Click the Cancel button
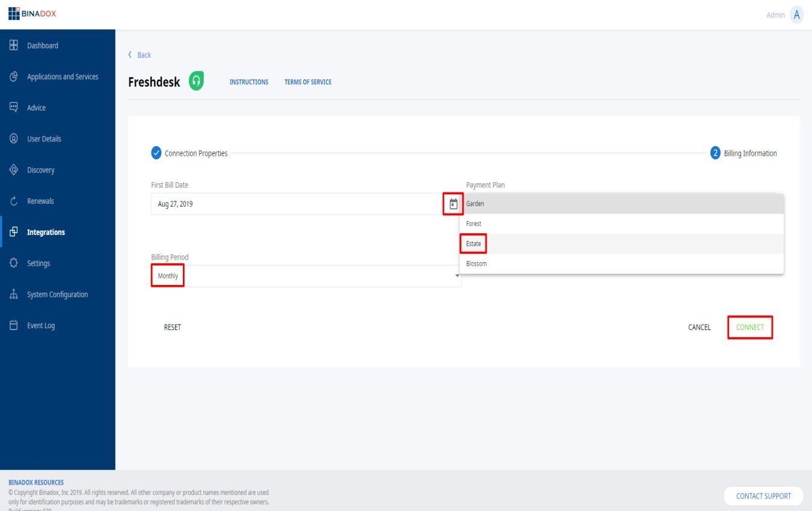The image size is (812, 511). coord(700,327)
